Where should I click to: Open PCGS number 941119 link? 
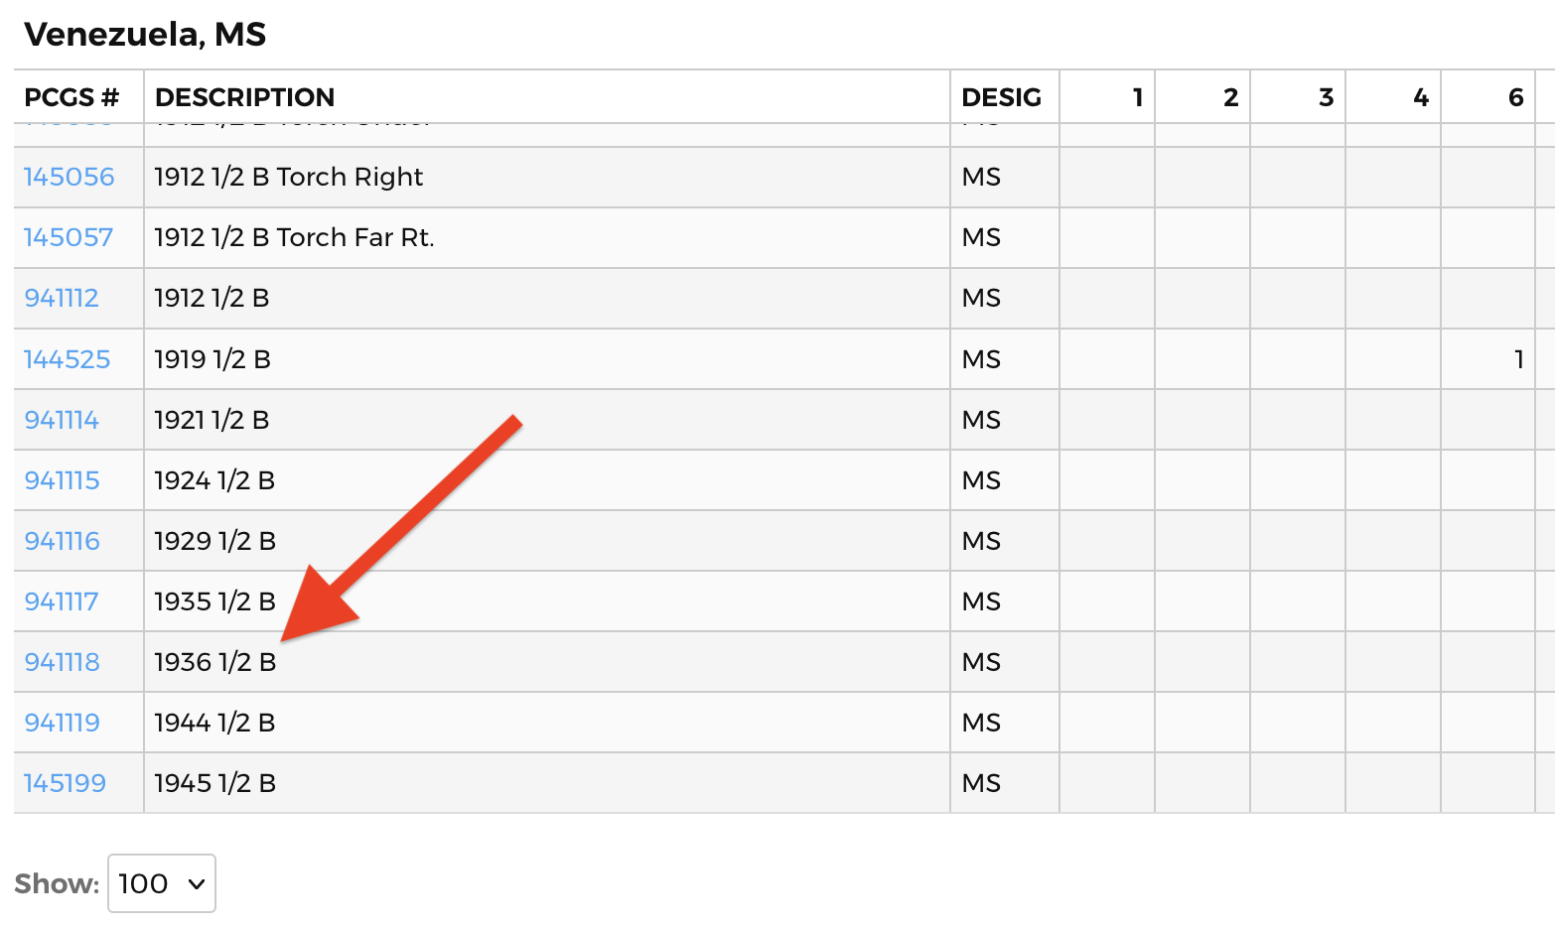click(63, 723)
